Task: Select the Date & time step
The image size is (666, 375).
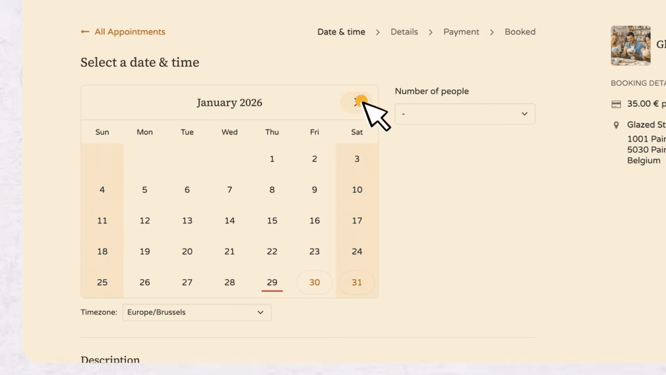Action: pos(341,32)
